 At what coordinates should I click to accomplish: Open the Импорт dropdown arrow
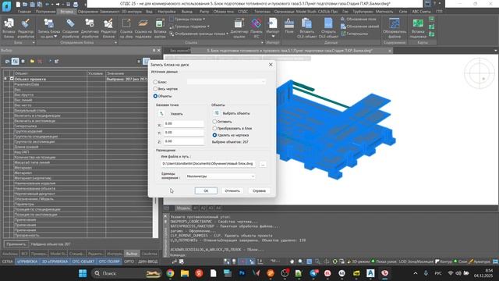[273, 37]
